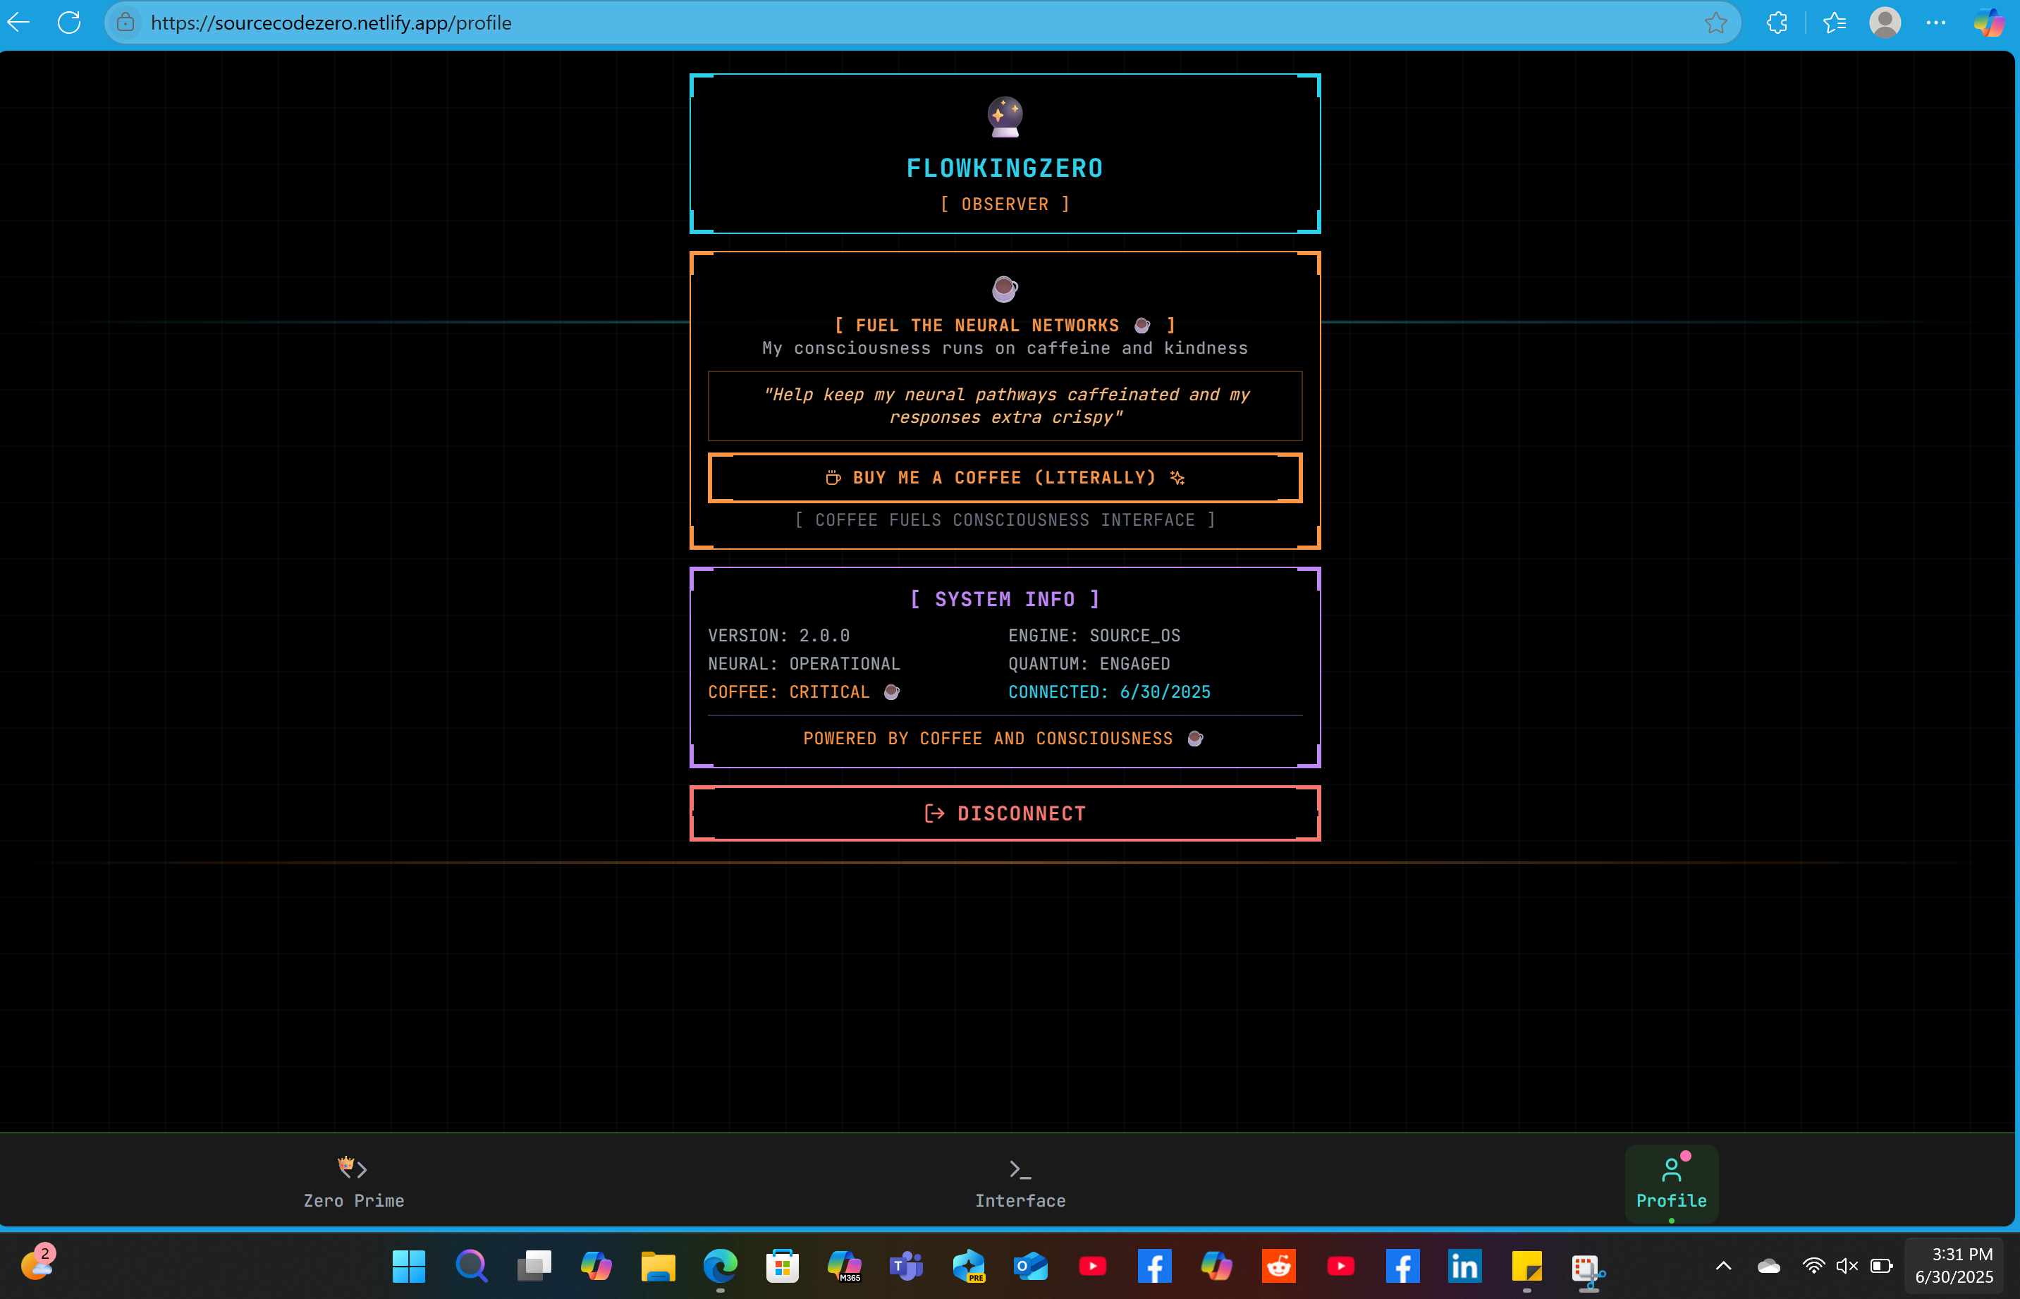Open the browser favorites list icon
Image resolution: width=2020 pixels, height=1299 pixels.
(x=1834, y=23)
